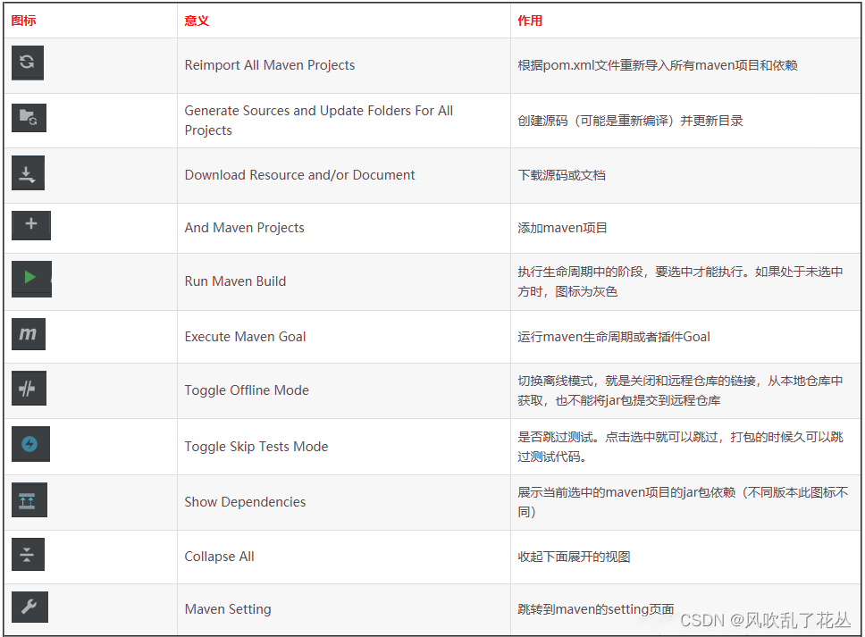Image resolution: width=865 pixels, height=637 pixels.
Task: Click the Collapse All icon
Action: pos(28,554)
